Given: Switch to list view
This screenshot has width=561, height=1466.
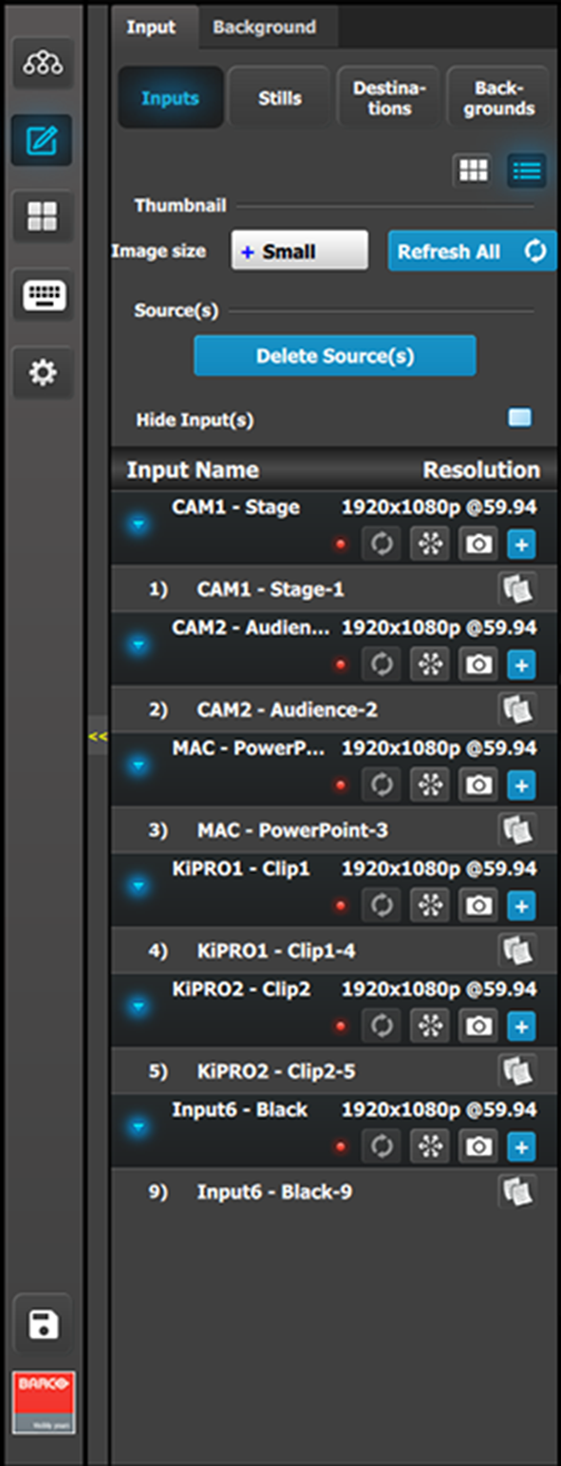Looking at the screenshot, I should click(x=526, y=171).
